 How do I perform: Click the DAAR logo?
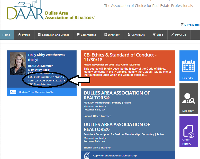pyautogui.click(x=51, y=10)
